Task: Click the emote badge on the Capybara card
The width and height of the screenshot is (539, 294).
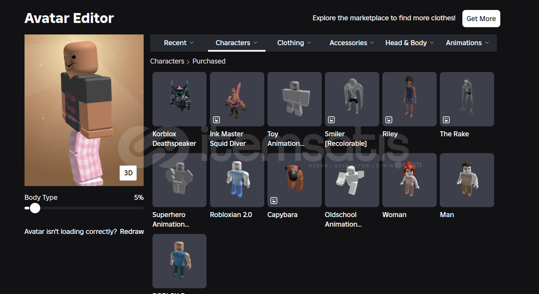Action: coord(274,201)
